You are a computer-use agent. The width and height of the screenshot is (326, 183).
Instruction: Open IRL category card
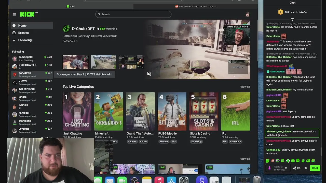coord(235,111)
